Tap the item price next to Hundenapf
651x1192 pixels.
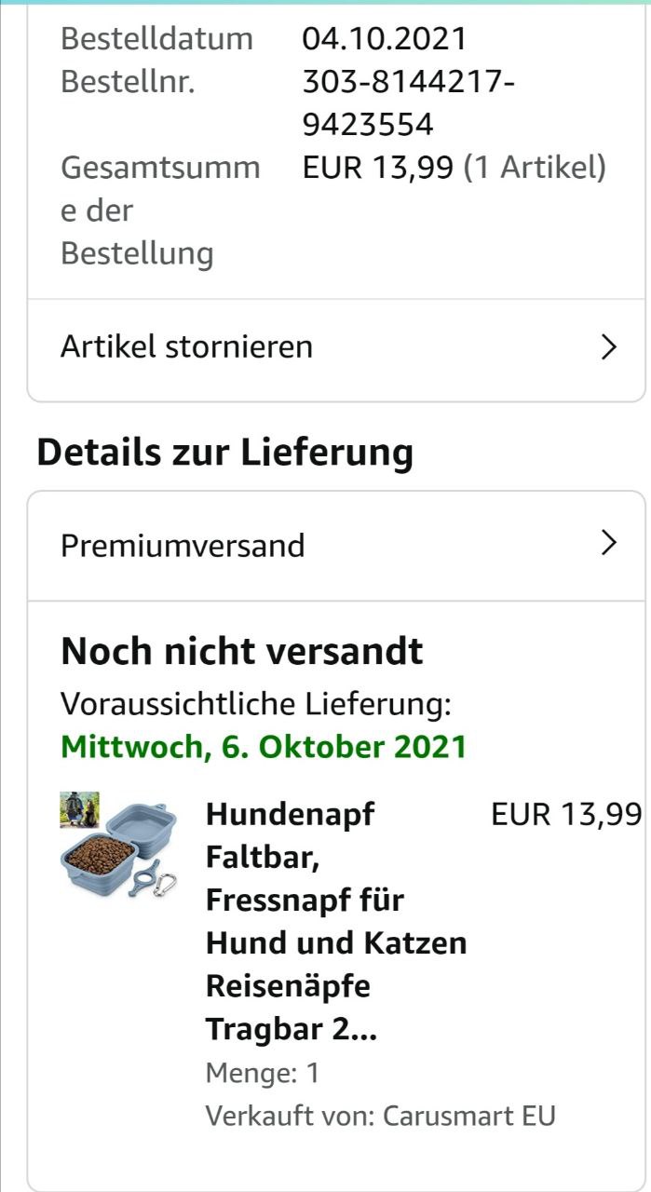click(566, 814)
